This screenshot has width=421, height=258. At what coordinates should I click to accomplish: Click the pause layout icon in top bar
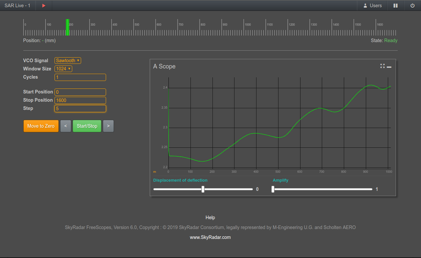click(x=396, y=6)
